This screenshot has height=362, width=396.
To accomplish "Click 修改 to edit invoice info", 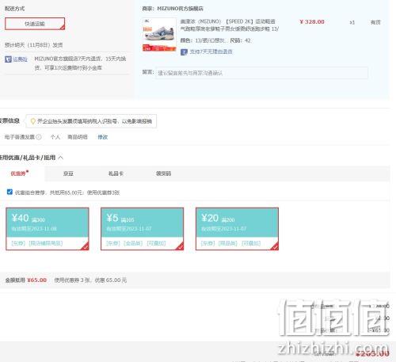I will (103, 137).
